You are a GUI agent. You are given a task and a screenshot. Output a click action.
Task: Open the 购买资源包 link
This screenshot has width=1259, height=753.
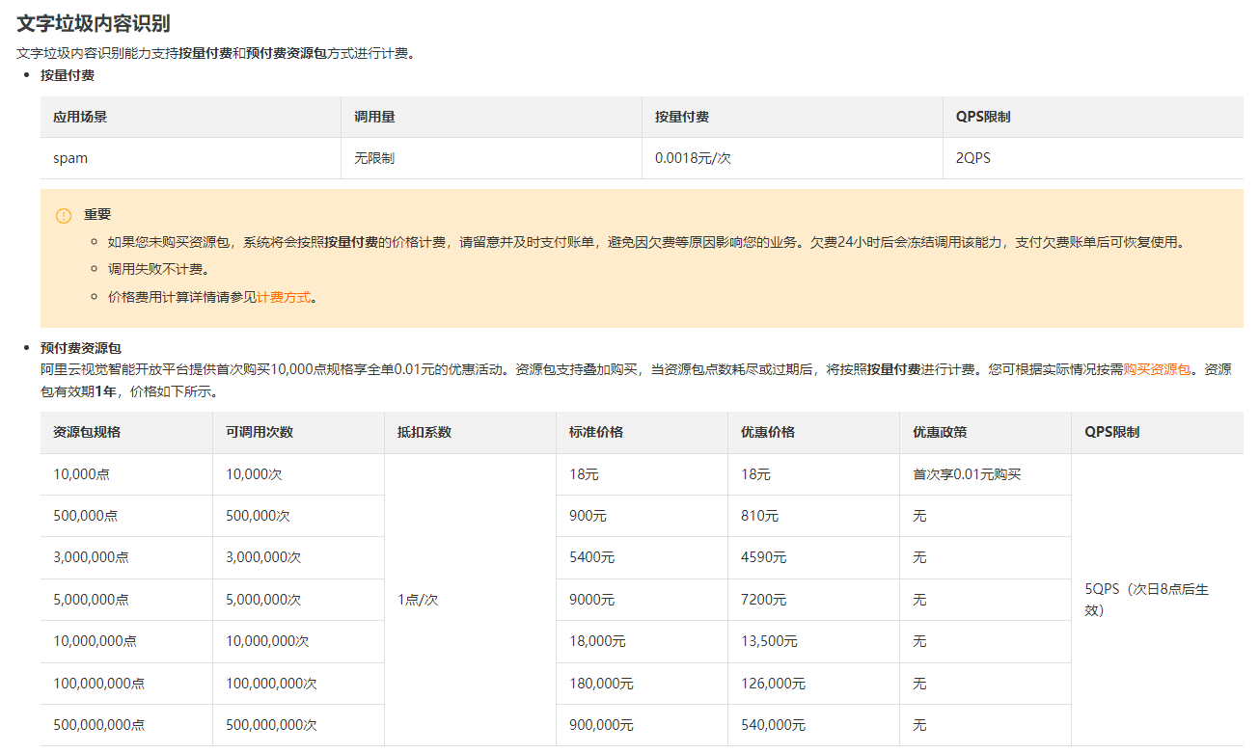click(1157, 369)
